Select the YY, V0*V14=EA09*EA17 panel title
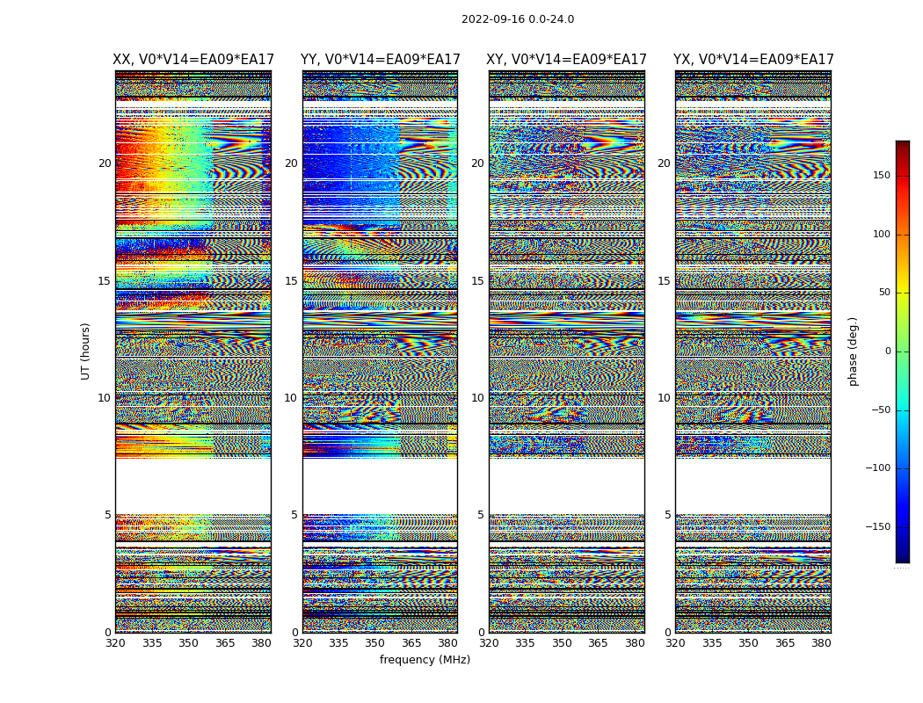923x703 pixels. pos(381,60)
